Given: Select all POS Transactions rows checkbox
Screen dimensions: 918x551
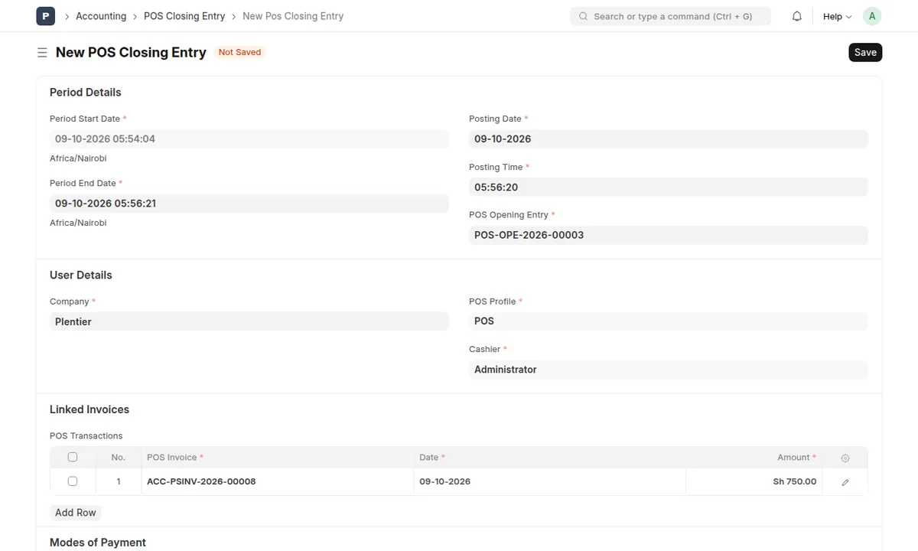Looking at the screenshot, I should coord(73,457).
